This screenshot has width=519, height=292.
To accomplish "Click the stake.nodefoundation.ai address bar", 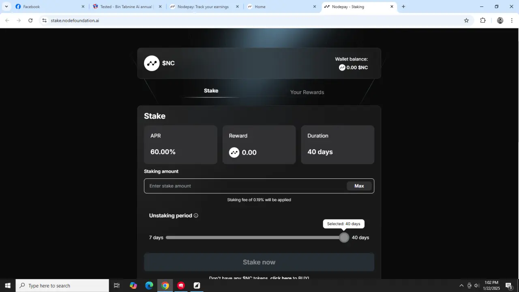I will [255, 20].
